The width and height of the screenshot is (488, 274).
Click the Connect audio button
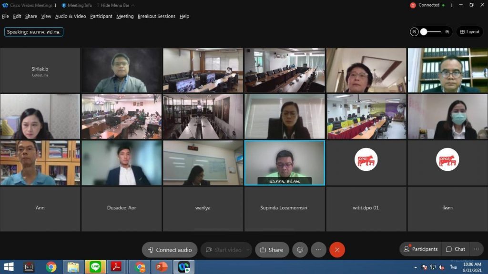170,250
